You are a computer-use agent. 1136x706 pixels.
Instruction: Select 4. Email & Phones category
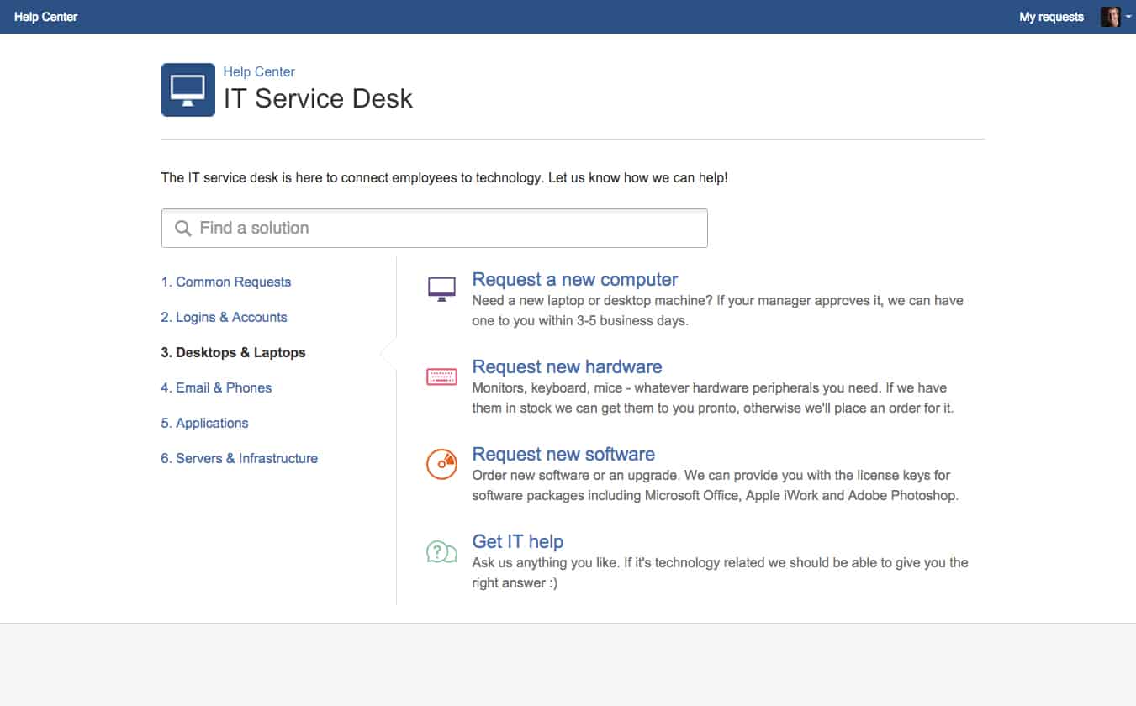coord(217,388)
